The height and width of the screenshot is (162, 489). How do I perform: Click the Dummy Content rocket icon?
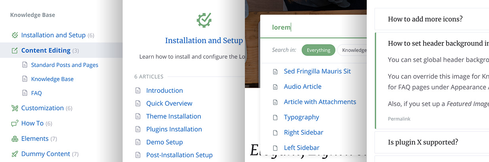(15, 154)
